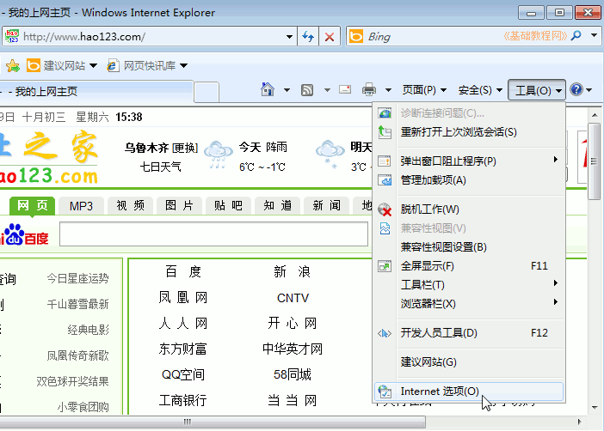Click the Favorites star icon

pyautogui.click(x=13, y=66)
